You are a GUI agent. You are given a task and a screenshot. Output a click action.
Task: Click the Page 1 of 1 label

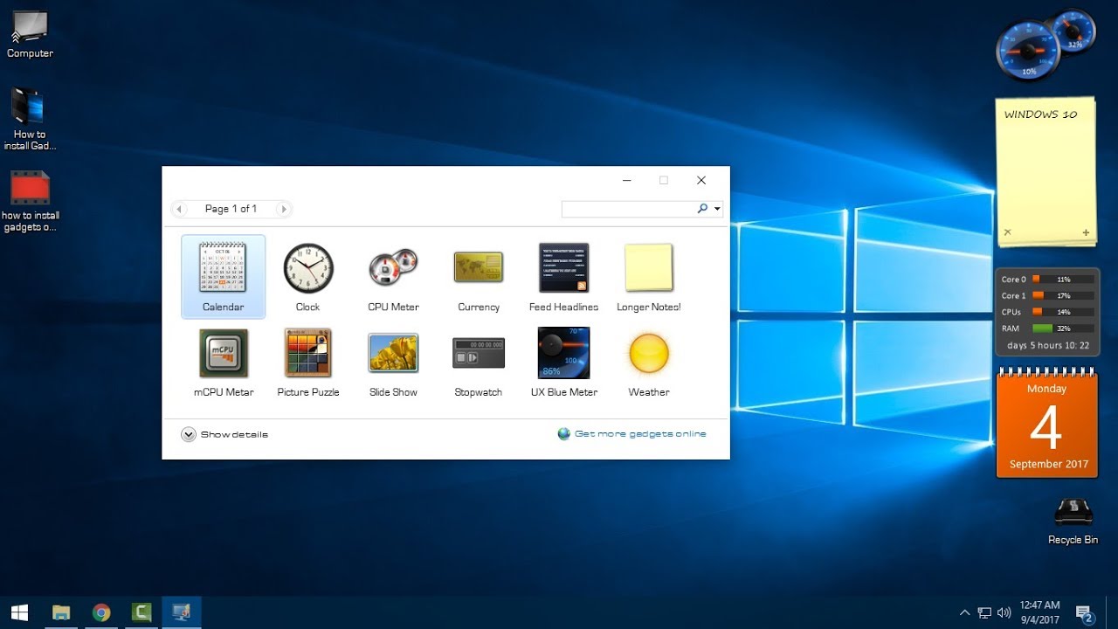coord(231,209)
